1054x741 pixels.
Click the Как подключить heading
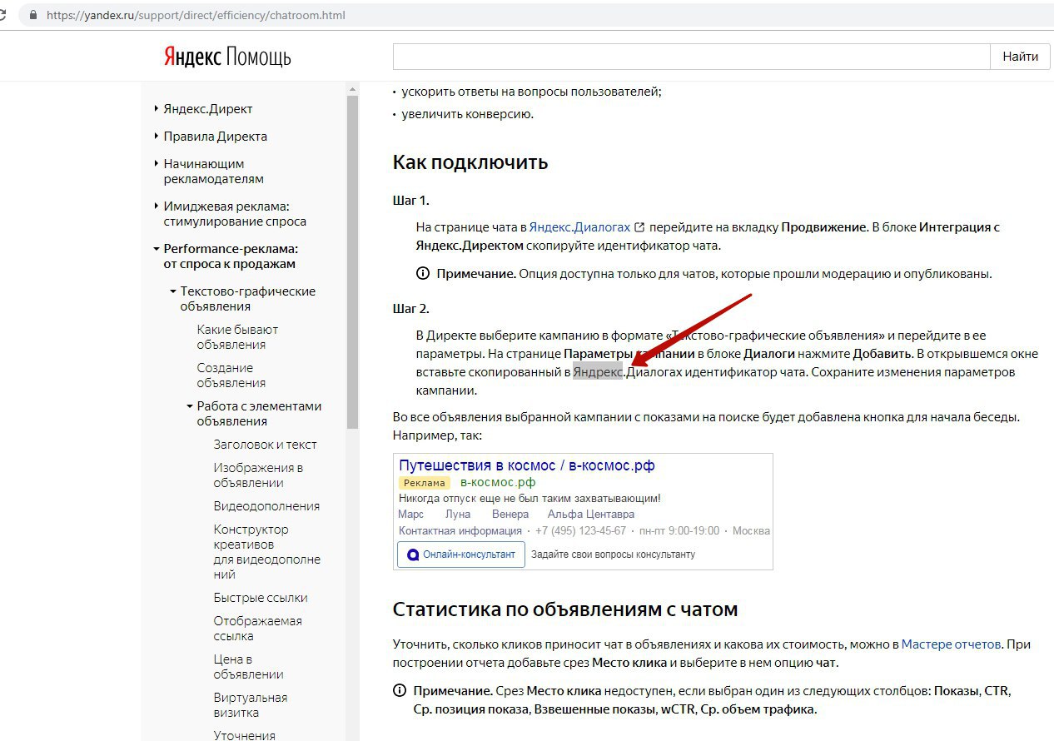(x=470, y=162)
